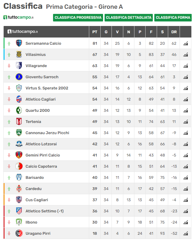Open the Villagrande team link
The width and height of the screenshot is (195, 242).
pos(36,66)
